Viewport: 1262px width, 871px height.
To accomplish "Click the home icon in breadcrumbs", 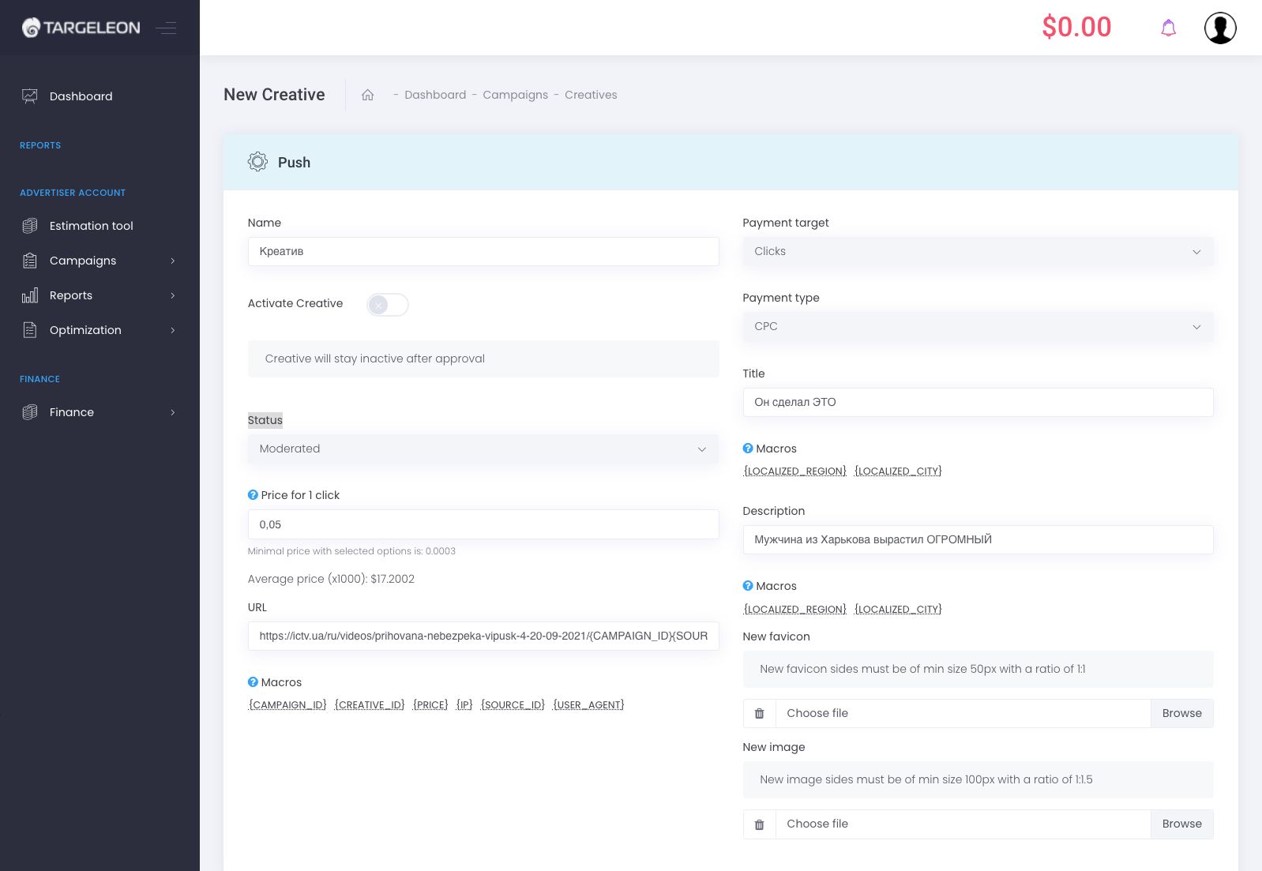I will pyautogui.click(x=367, y=95).
